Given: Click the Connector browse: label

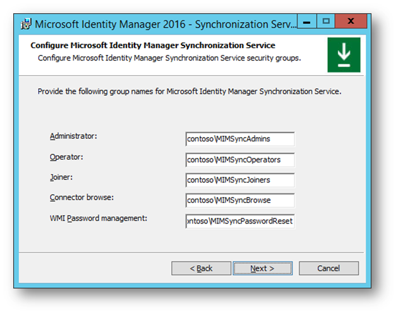Looking at the screenshot, I should 81,198.
